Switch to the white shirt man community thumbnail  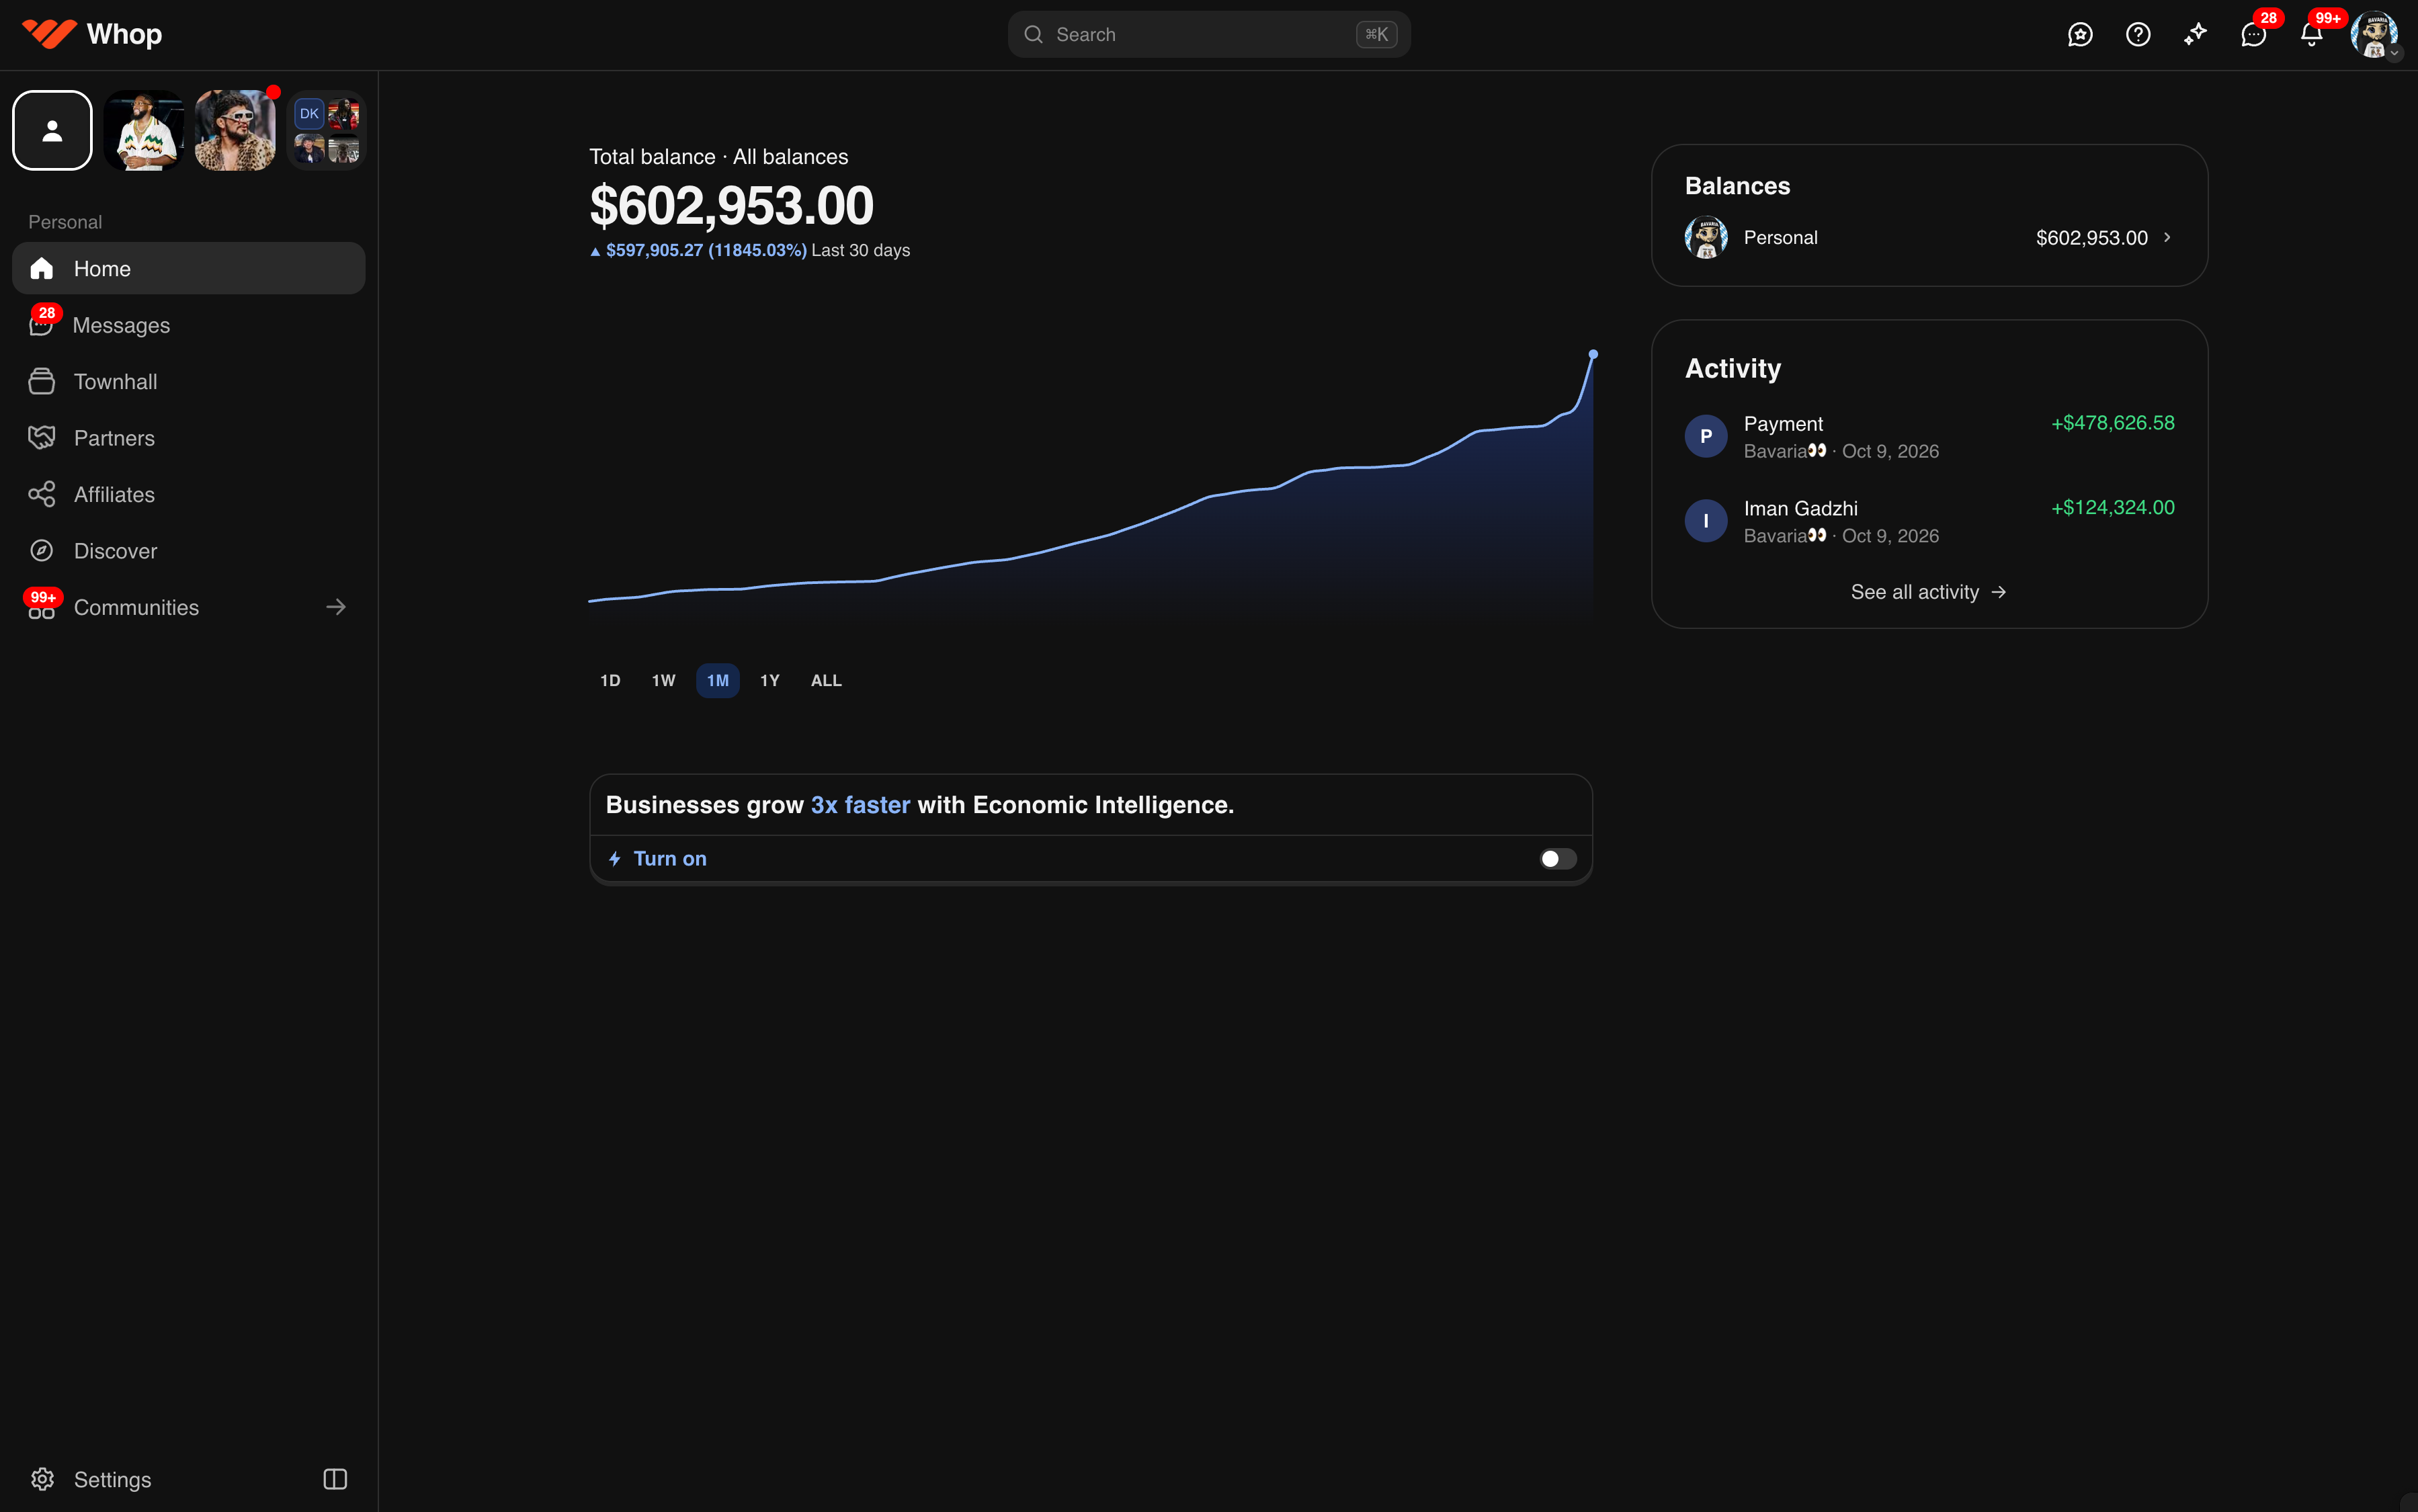coord(143,130)
